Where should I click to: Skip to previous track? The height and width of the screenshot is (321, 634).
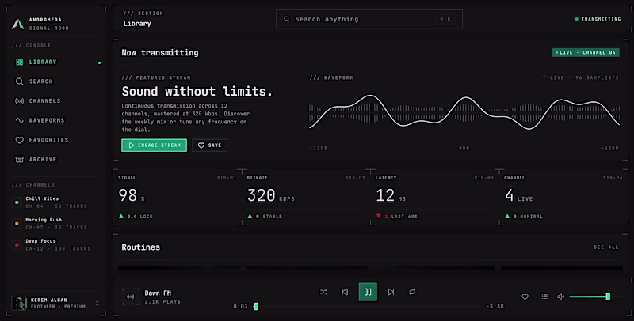point(345,292)
